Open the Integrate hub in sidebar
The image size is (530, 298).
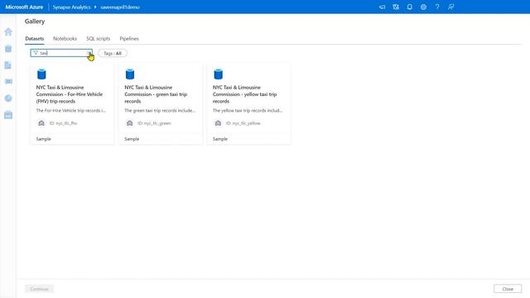(8, 81)
